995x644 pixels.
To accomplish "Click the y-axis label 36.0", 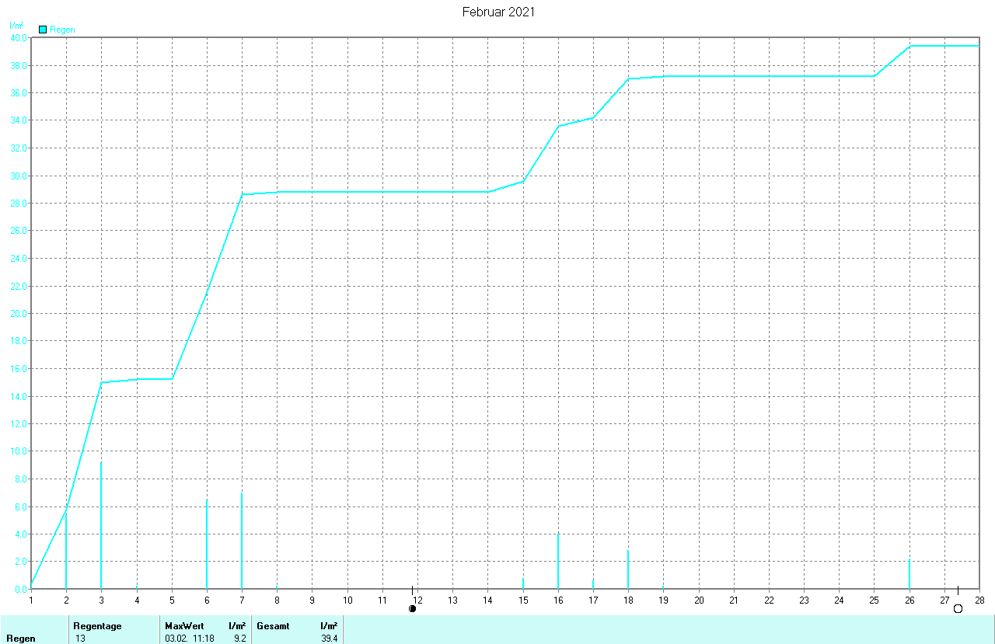I will click(19, 92).
